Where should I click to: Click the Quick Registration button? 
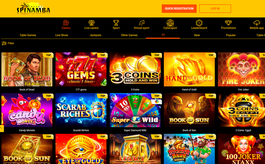coord(179,9)
